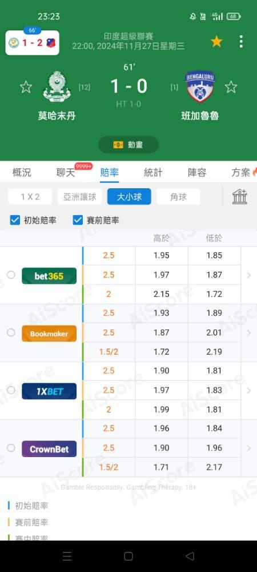
Task: Uncheck the 賽前賠率 checkbox
Action: click(78, 220)
